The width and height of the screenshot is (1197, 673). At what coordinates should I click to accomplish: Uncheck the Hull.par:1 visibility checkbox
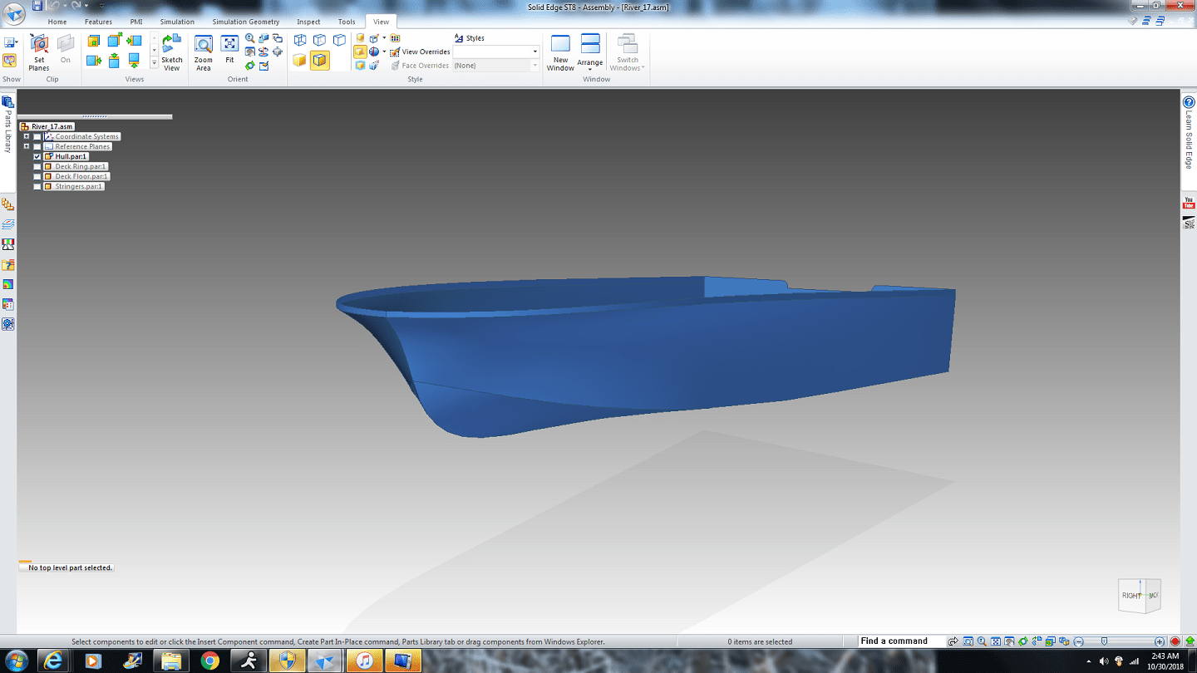pyautogui.click(x=37, y=156)
